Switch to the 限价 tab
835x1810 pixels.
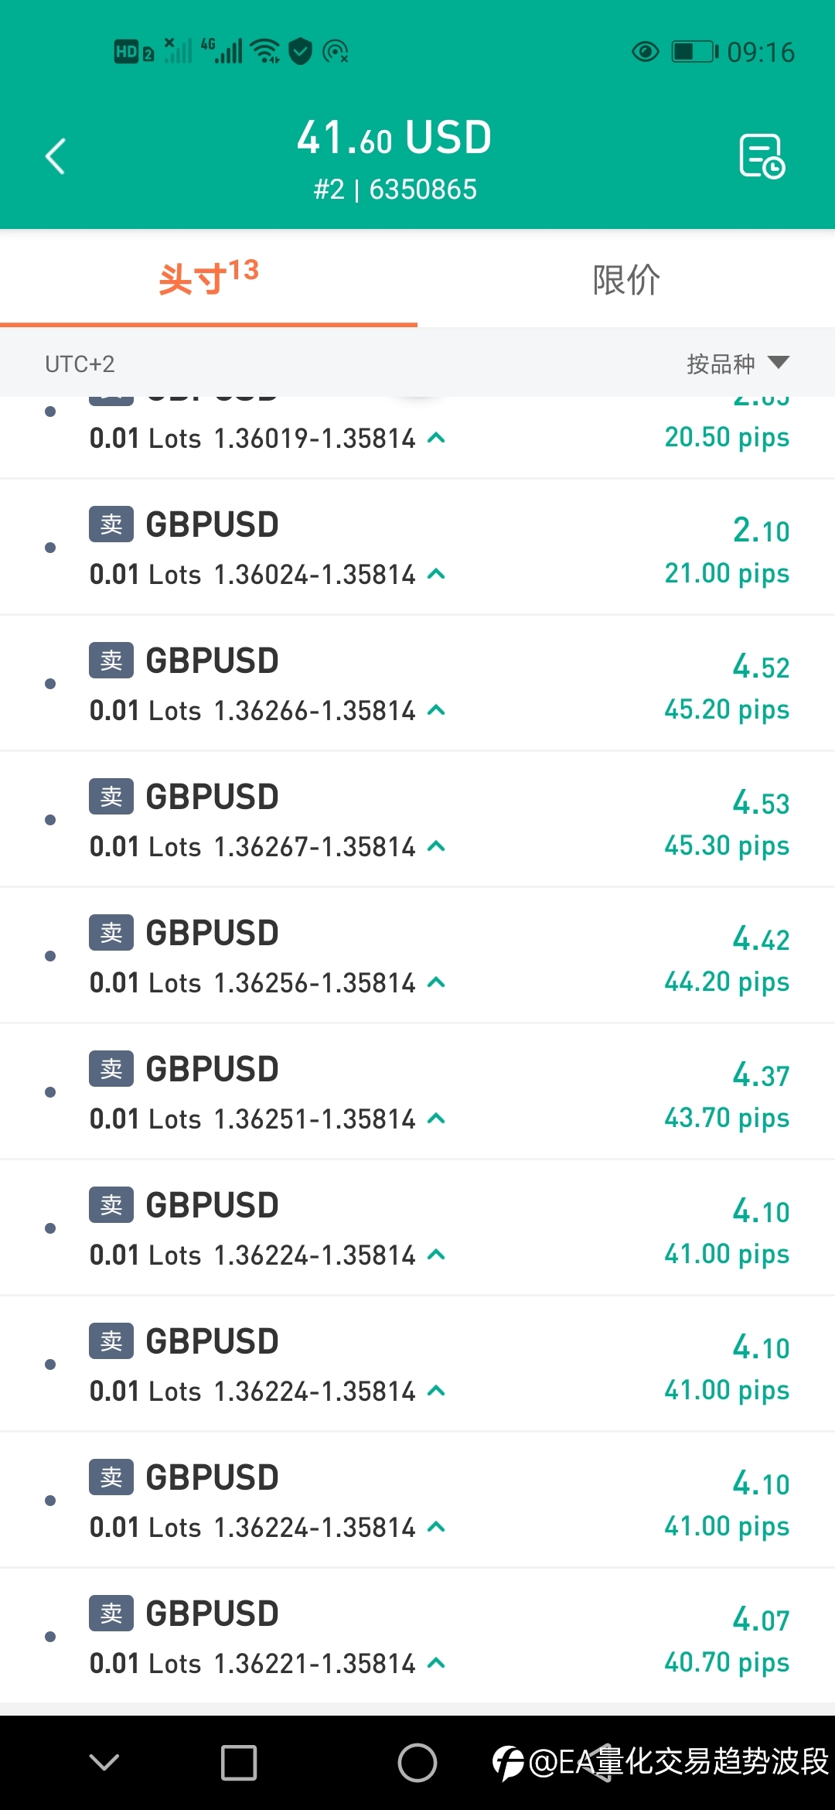tap(626, 279)
